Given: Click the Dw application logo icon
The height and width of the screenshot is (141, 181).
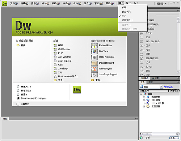Looking at the screenshot, I should [5, 3].
